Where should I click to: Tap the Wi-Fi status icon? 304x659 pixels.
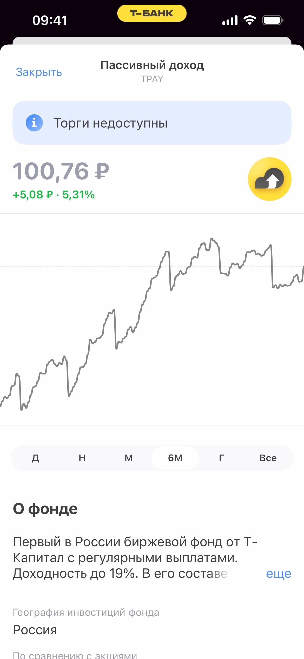coord(249,20)
